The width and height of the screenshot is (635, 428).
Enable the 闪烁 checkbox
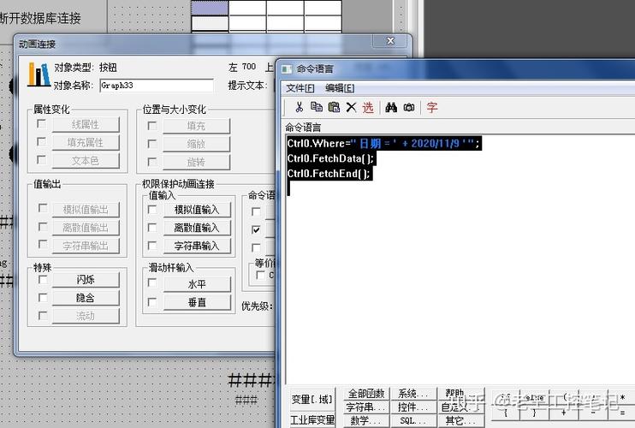[43, 279]
